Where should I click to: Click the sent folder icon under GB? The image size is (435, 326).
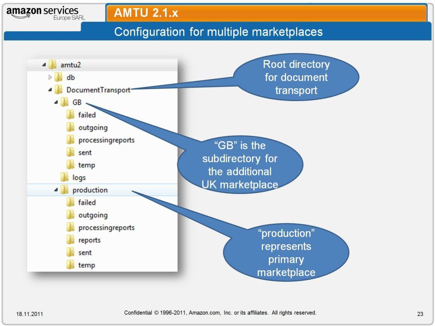pyautogui.click(x=71, y=152)
